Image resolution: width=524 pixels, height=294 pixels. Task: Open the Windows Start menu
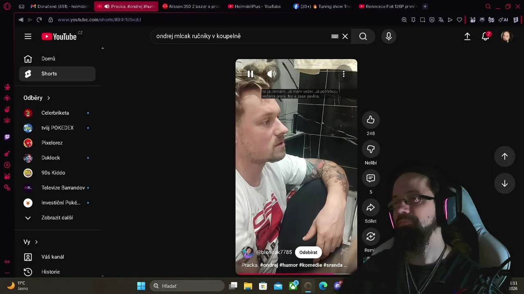click(141, 286)
